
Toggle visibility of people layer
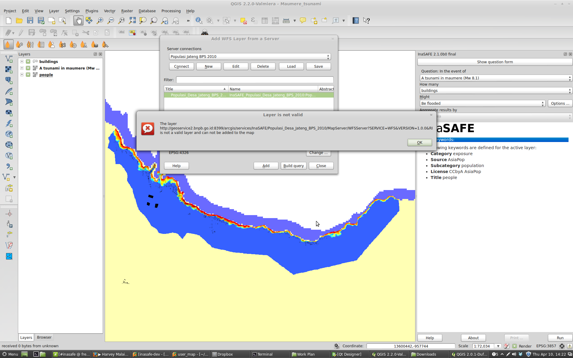pos(28,75)
